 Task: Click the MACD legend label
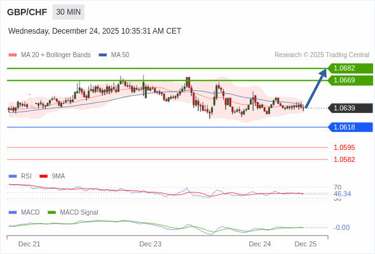pyautogui.click(x=30, y=213)
